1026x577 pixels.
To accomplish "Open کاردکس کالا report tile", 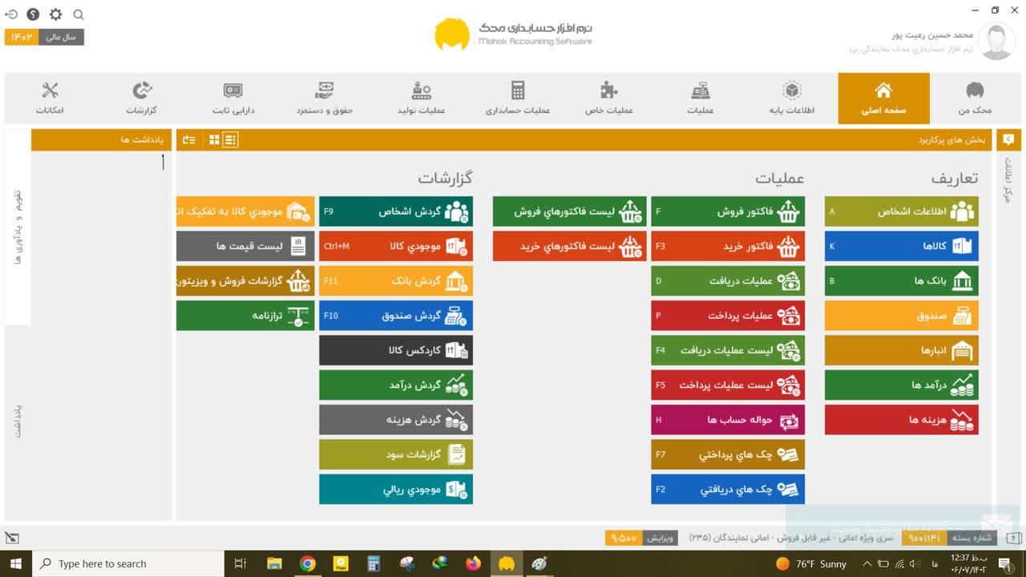I will (396, 350).
